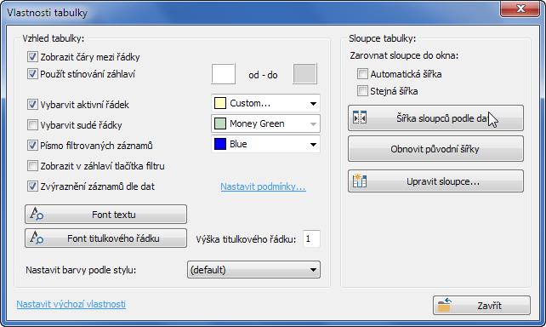Viewport: 546px width, 327px height.
Task: Check the Automatická šířka option
Action: [362, 74]
